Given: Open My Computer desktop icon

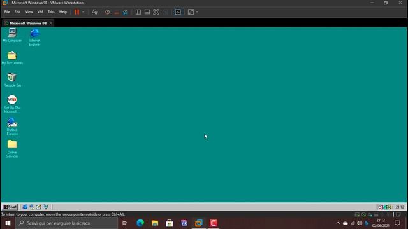Looking at the screenshot, I should pos(12,36).
